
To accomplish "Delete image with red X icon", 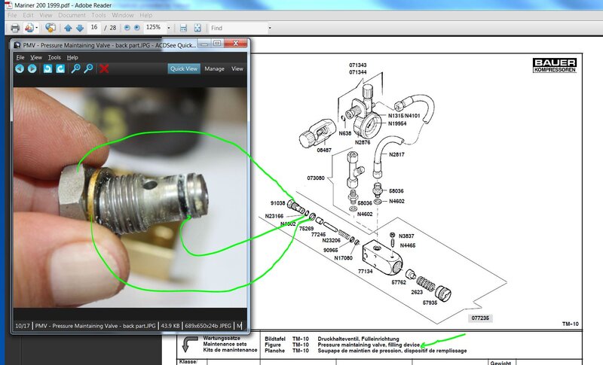I will coord(105,68).
